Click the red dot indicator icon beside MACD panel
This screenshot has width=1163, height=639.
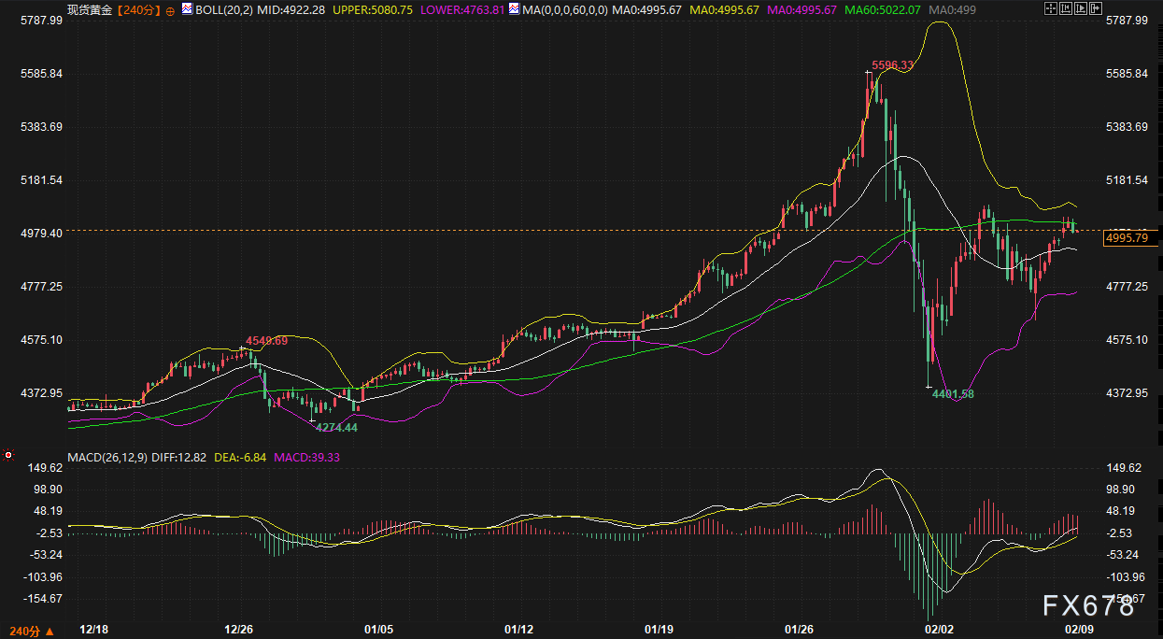pos(7,455)
